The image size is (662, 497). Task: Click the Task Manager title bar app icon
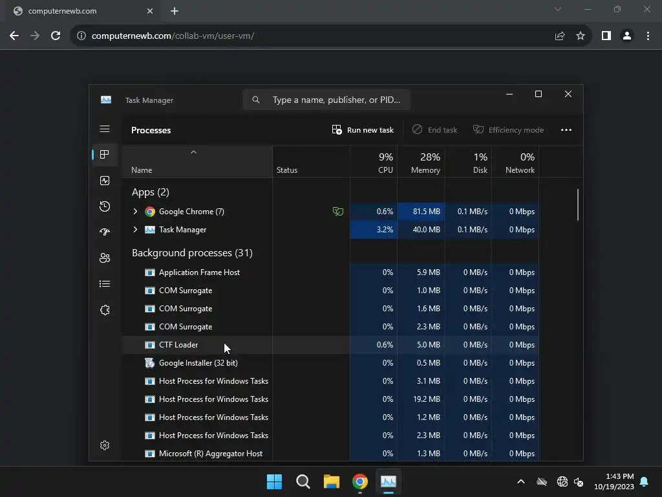(x=106, y=100)
